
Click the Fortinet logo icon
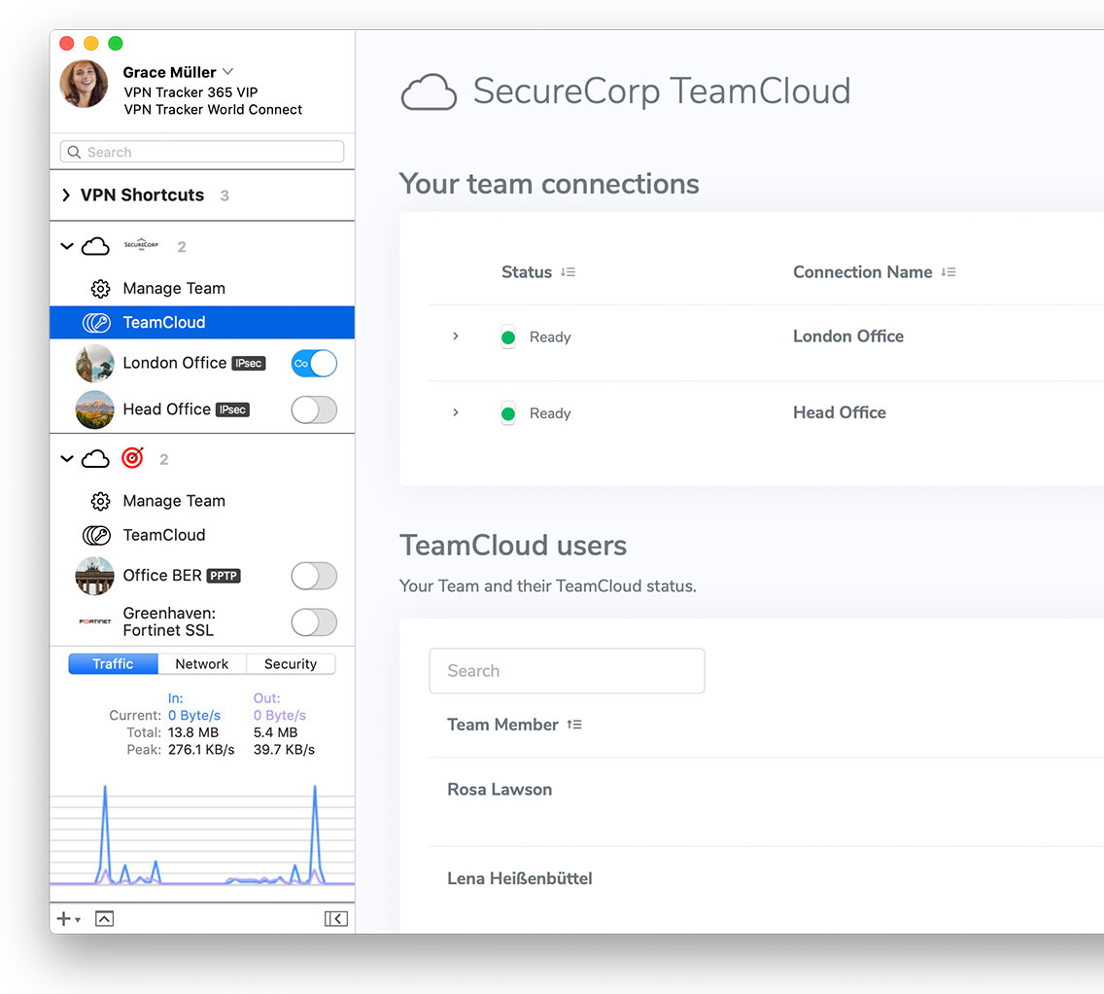94,621
